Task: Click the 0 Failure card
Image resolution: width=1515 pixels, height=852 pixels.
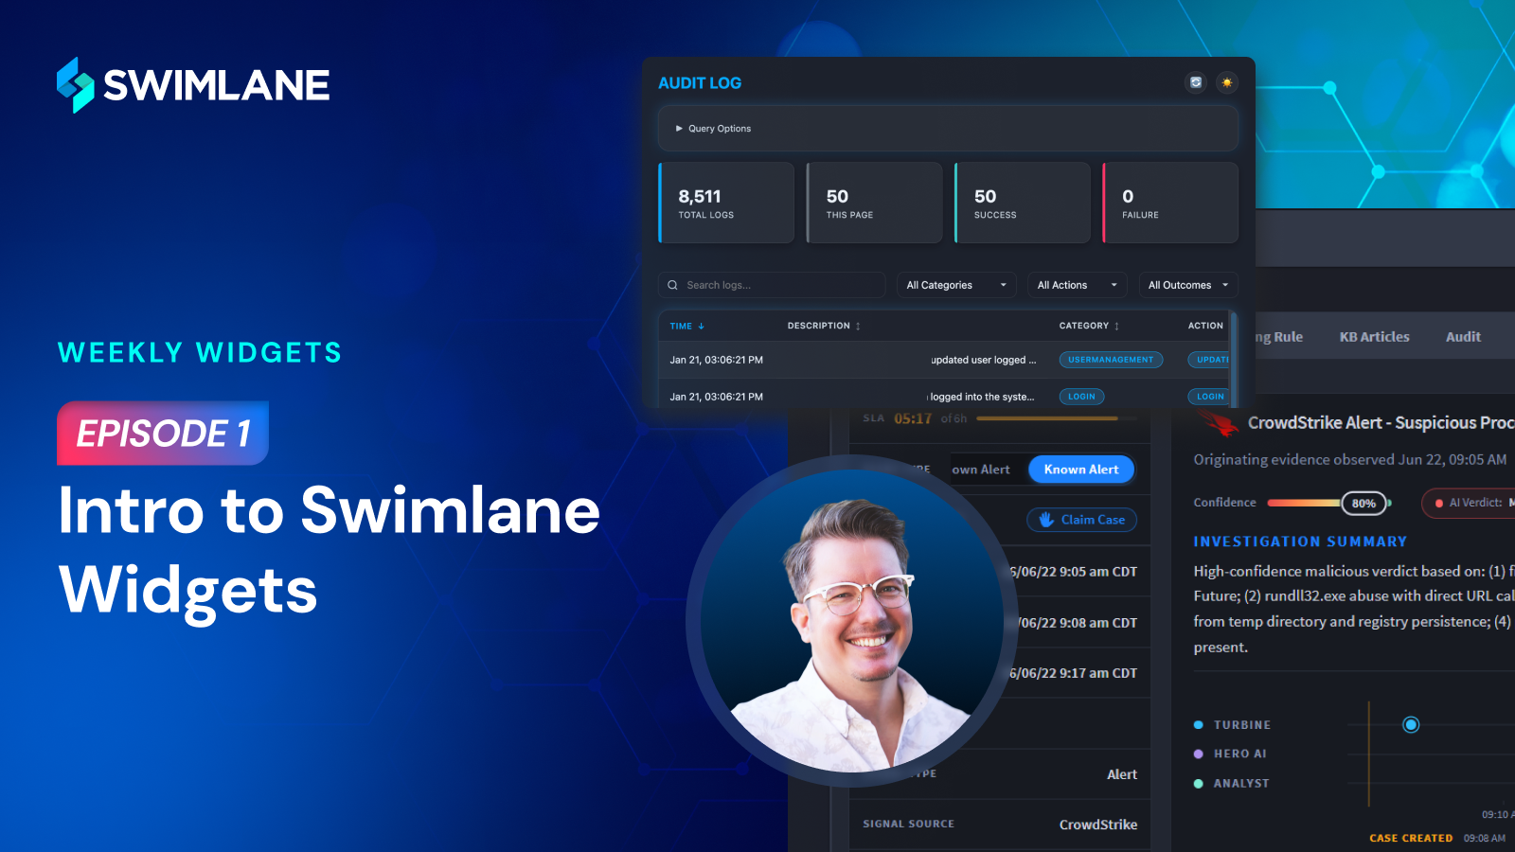Action: point(1170,203)
